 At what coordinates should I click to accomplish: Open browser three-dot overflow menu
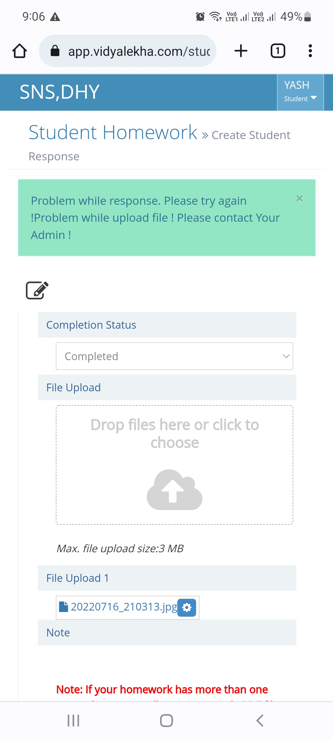(310, 51)
